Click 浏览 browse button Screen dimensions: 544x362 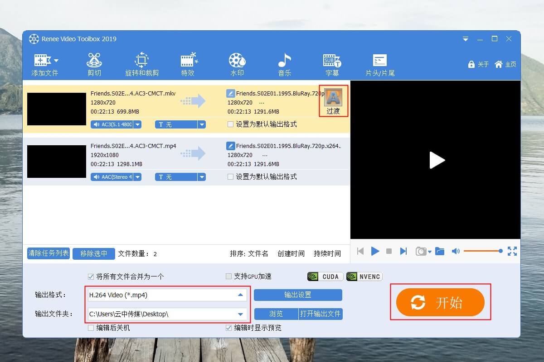click(276, 314)
